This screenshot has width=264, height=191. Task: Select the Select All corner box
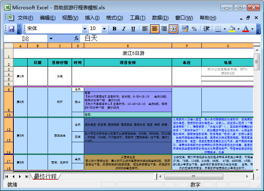click(x=9, y=46)
